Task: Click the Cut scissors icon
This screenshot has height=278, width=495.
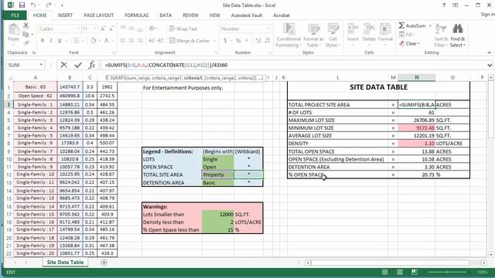Action: pyautogui.click(x=26, y=25)
